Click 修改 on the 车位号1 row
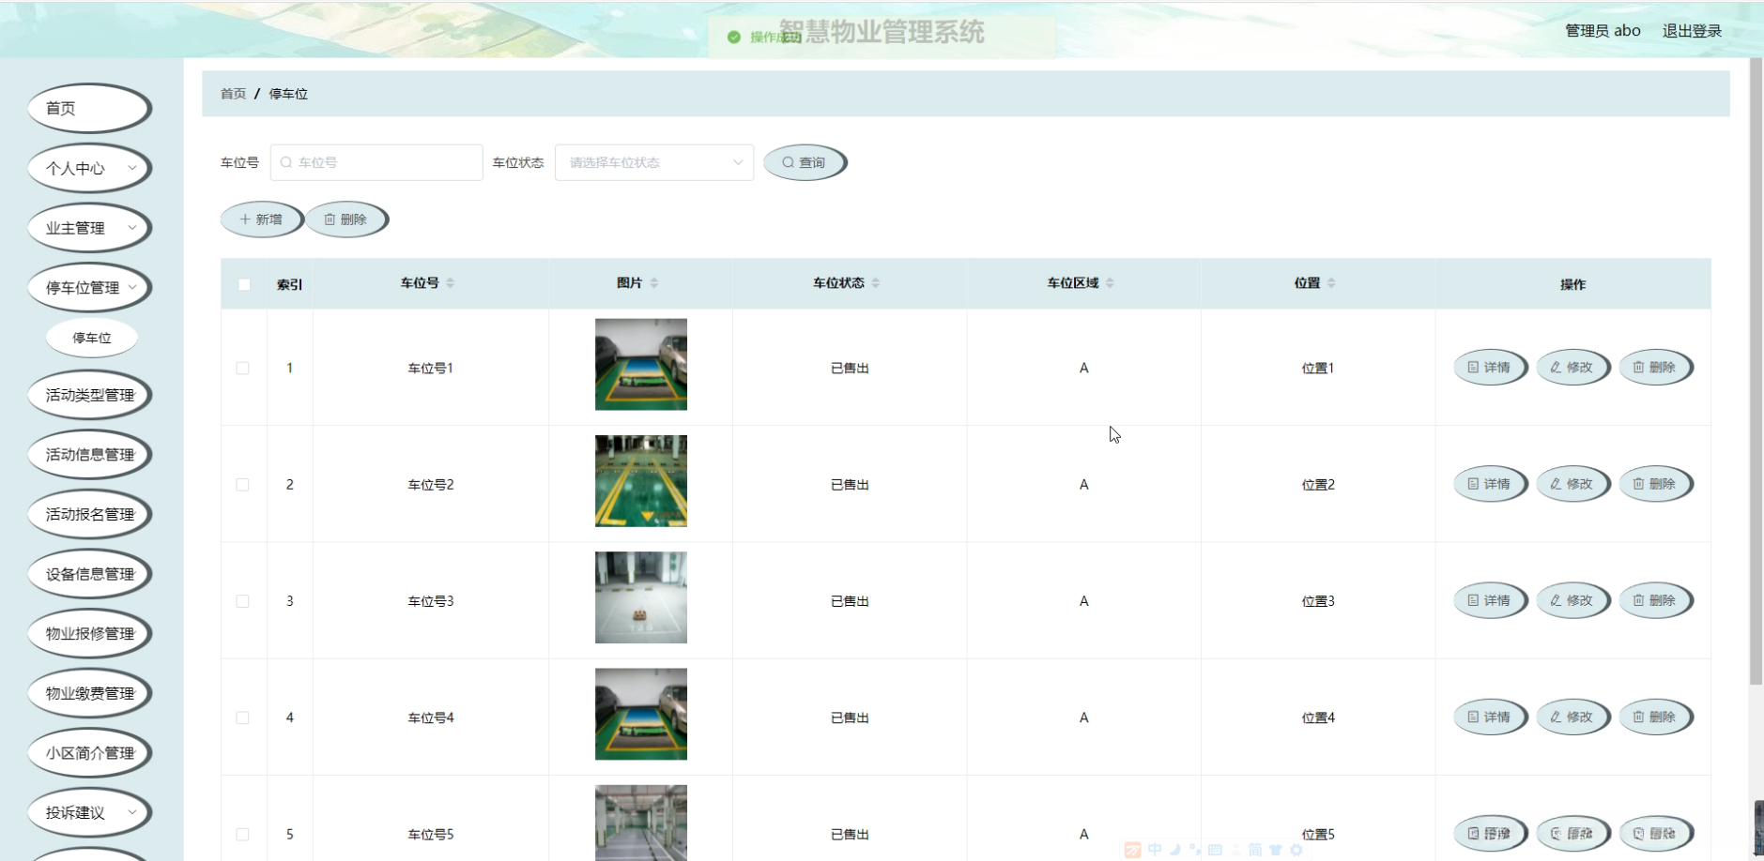Viewport: 1764px width, 861px height. coord(1573,368)
